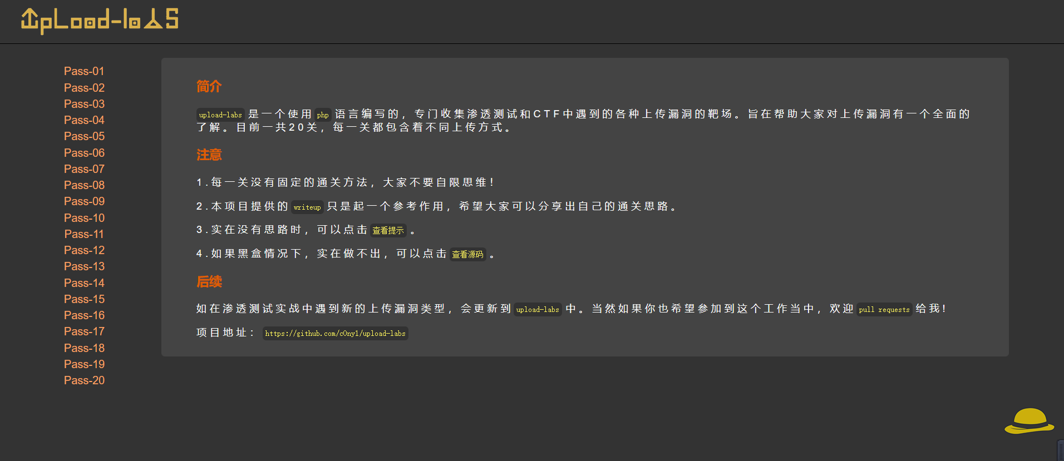Click the 简介 heading

pyautogui.click(x=209, y=87)
